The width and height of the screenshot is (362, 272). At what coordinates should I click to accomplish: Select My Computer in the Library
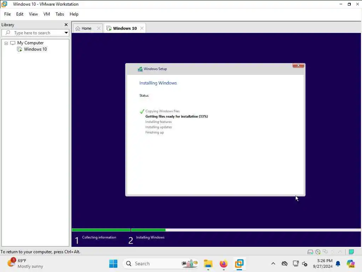(30, 43)
